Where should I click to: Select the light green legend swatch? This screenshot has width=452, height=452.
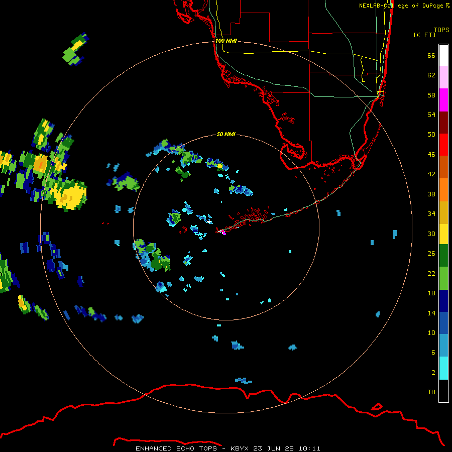pos(443,278)
